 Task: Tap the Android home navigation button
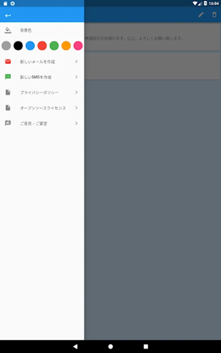pyautogui.click(x=110, y=346)
